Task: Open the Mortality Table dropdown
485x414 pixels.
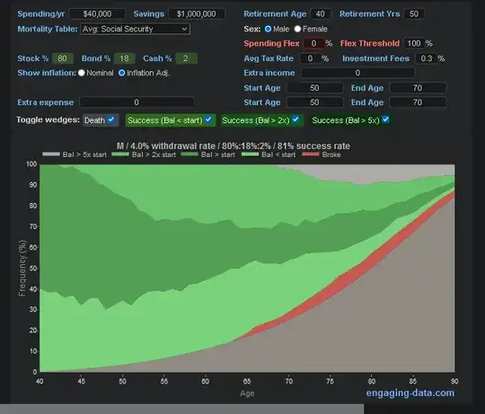Action: 135,29
